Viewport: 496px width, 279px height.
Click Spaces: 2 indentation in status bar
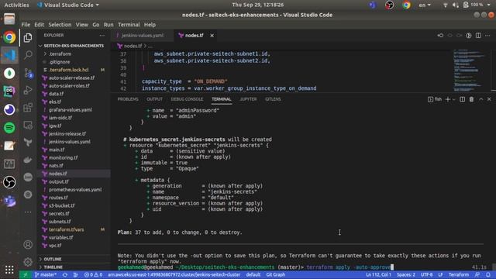pyautogui.click(x=406, y=274)
